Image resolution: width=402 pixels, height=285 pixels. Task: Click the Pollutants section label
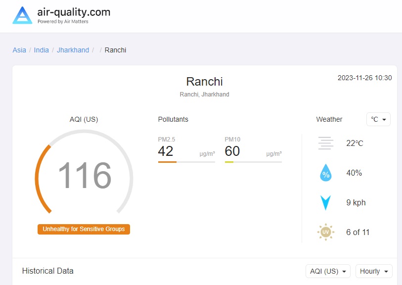[x=173, y=119]
